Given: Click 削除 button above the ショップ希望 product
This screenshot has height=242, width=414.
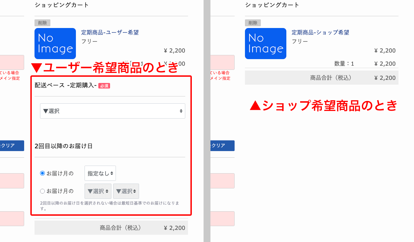Looking at the screenshot, I should click(253, 23).
